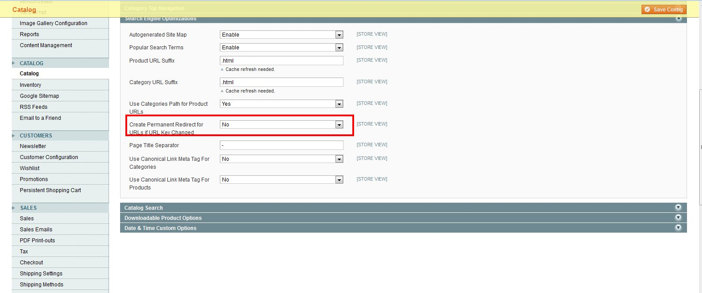Click Cache refresh needed under Product URL Suffix
The image size is (702, 293).
[250, 69]
